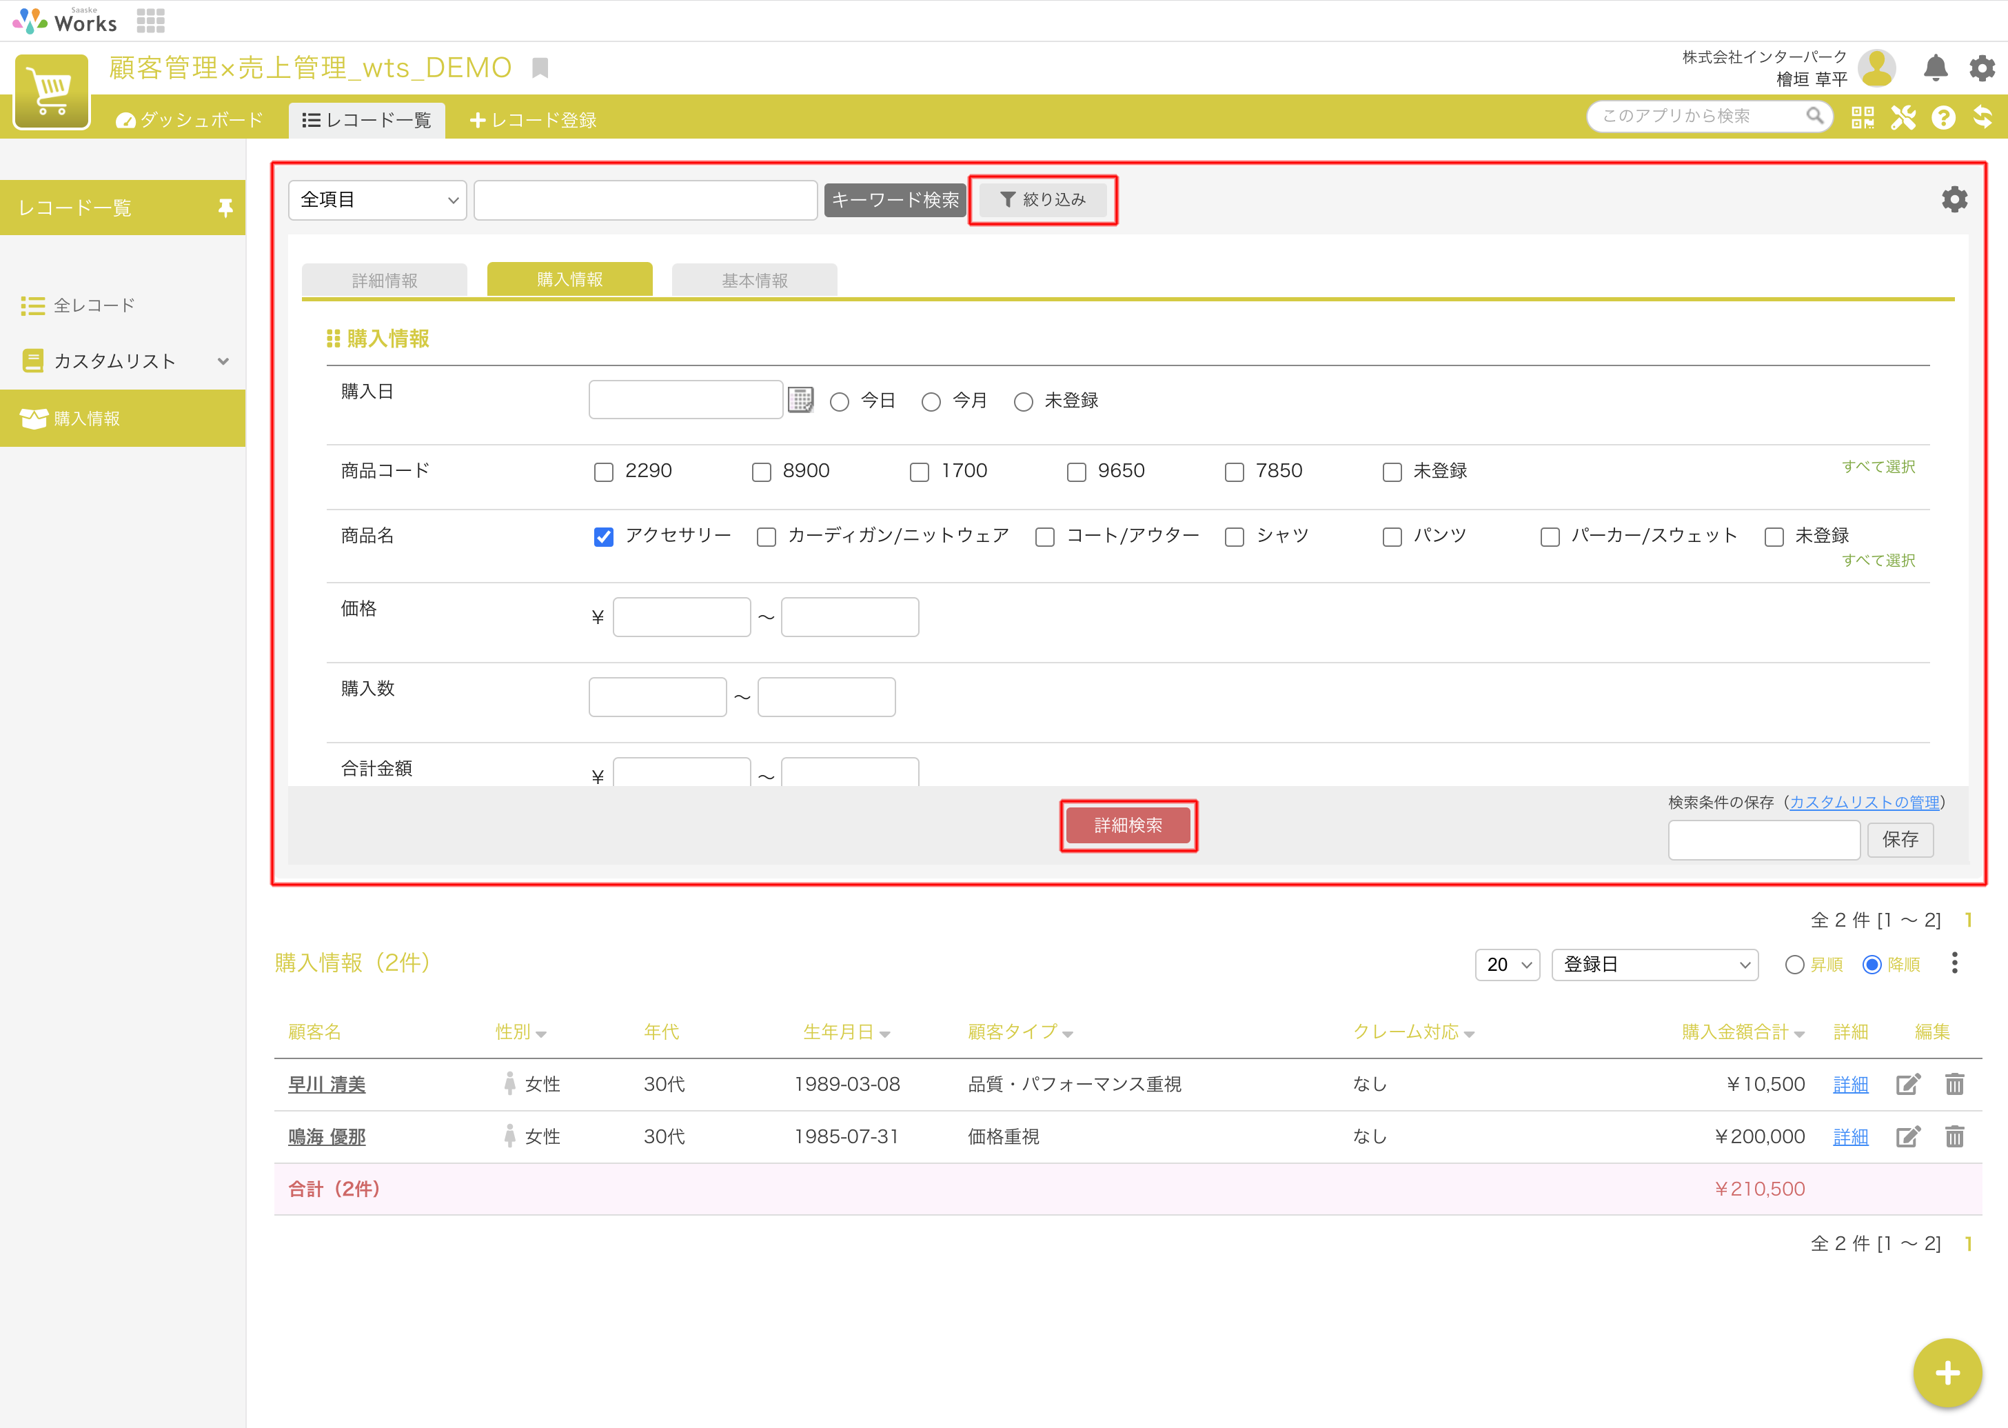Open the 全項目 dropdown
This screenshot has width=2008, height=1428.
click(377, 199)
